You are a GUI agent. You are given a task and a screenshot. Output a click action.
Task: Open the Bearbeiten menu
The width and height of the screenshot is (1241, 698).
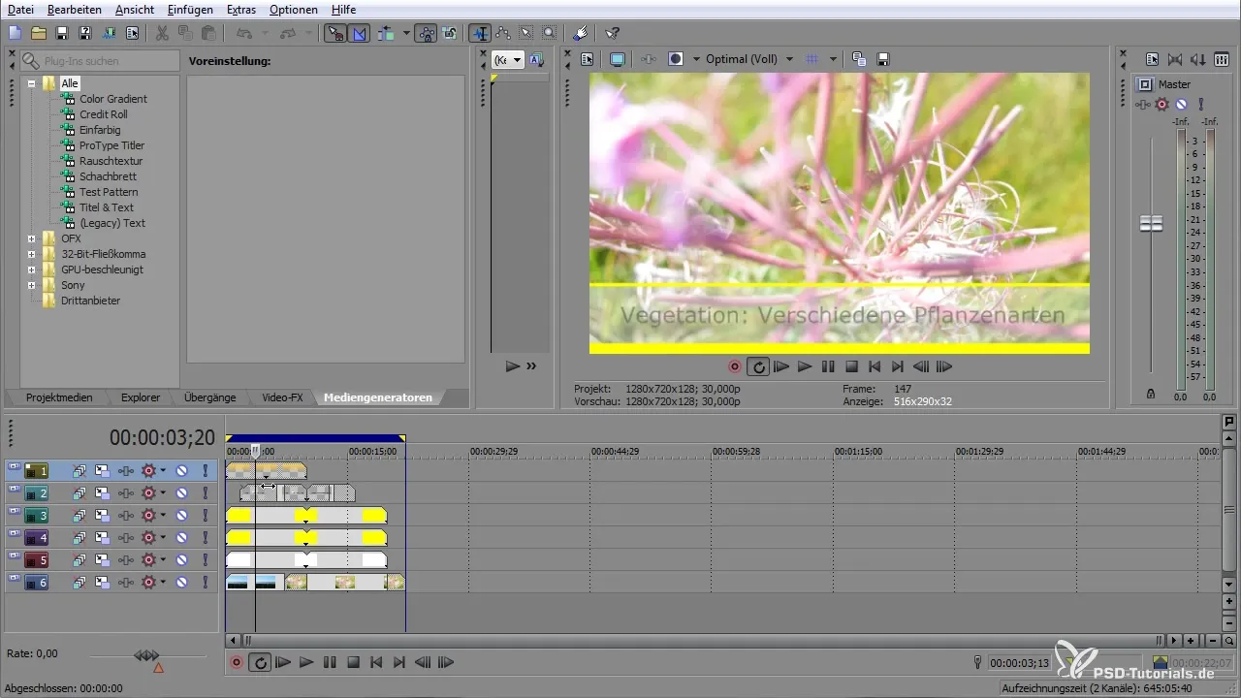pos(74,9)
